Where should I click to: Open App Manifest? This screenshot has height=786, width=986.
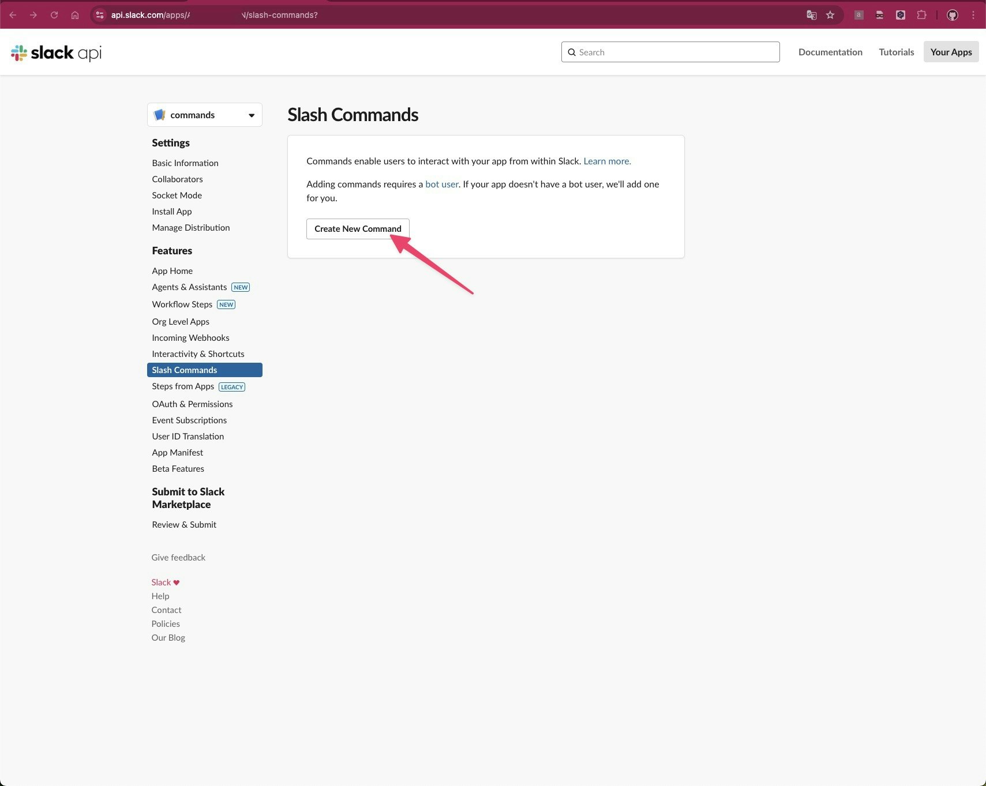(x=178, y=453)
